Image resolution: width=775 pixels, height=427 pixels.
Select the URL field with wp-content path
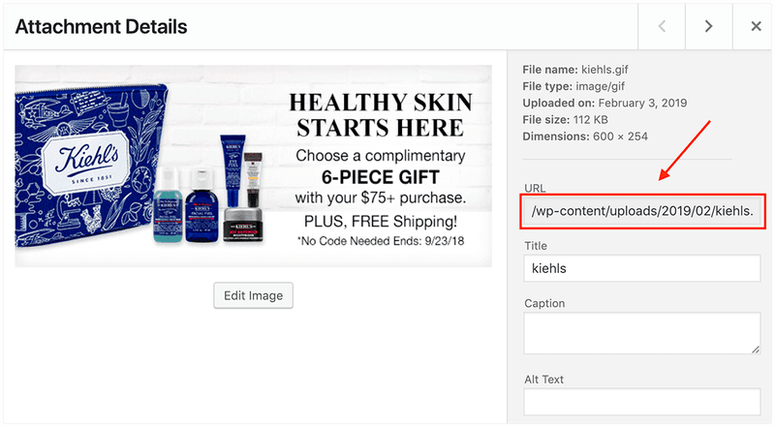tap(642, 211)
